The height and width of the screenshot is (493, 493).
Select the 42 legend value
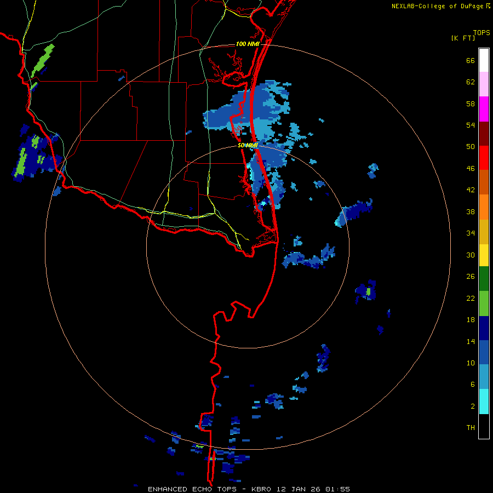pos(471,190)
